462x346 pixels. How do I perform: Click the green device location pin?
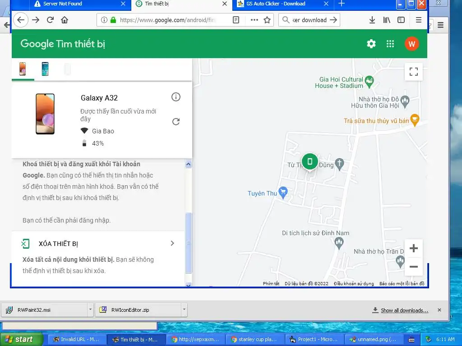310,162
